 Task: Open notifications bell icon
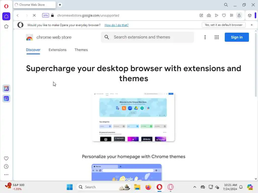pos(241,187)
